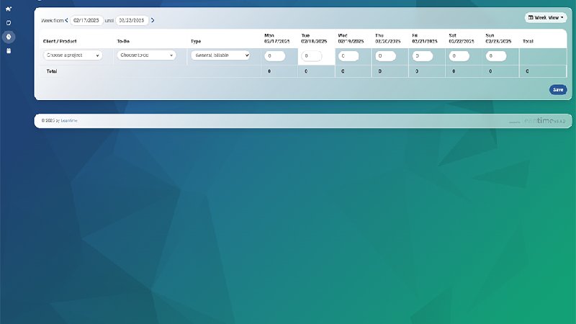Edit the week start date 02/17/2025

[86, 21]
